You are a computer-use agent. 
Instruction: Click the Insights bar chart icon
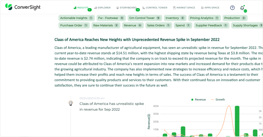[x=75, y=8]
